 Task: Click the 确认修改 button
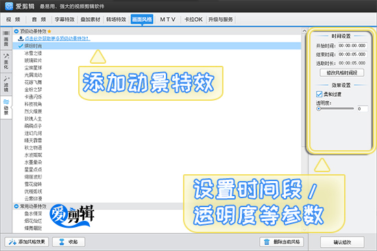tap(342, 242)
